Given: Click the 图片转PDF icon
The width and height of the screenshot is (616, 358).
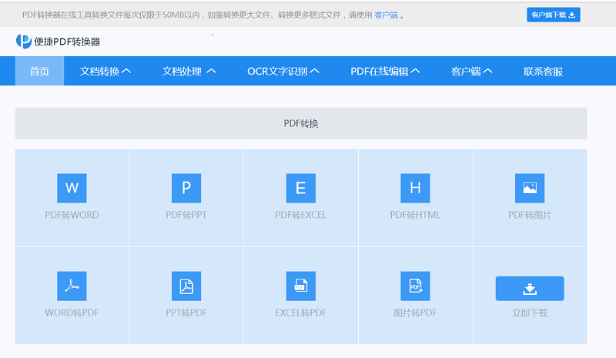Looking at the screenshot, I should (x=415, y=286).
